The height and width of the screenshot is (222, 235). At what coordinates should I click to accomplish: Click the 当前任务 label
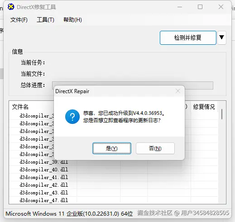click(x=33, y=62)
